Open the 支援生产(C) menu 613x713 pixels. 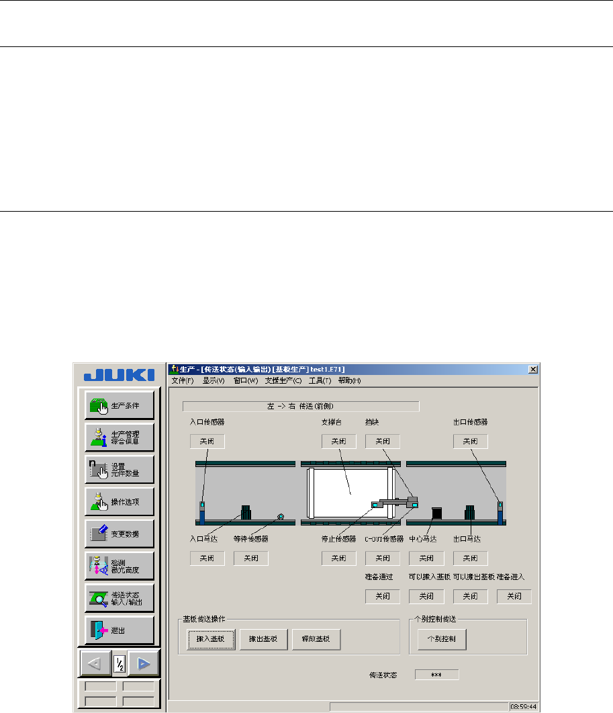[x=283, y=380]
